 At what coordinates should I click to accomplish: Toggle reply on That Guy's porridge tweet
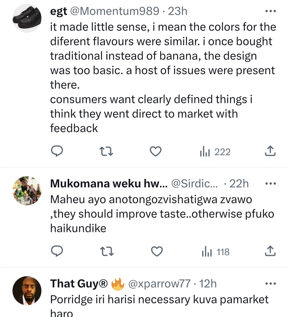pyautogui.click(x=57, y=316)
